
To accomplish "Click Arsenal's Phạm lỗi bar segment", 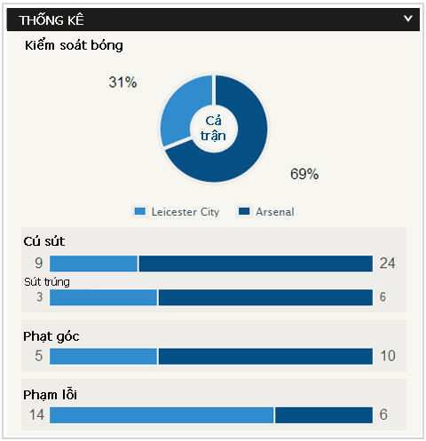I will (324, 415).
